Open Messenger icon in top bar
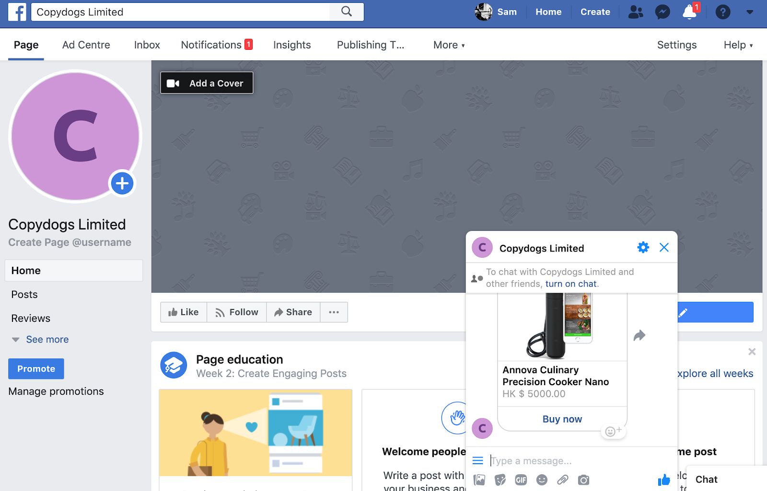Viewport: 767px width, 491px height. coord(662,12)
